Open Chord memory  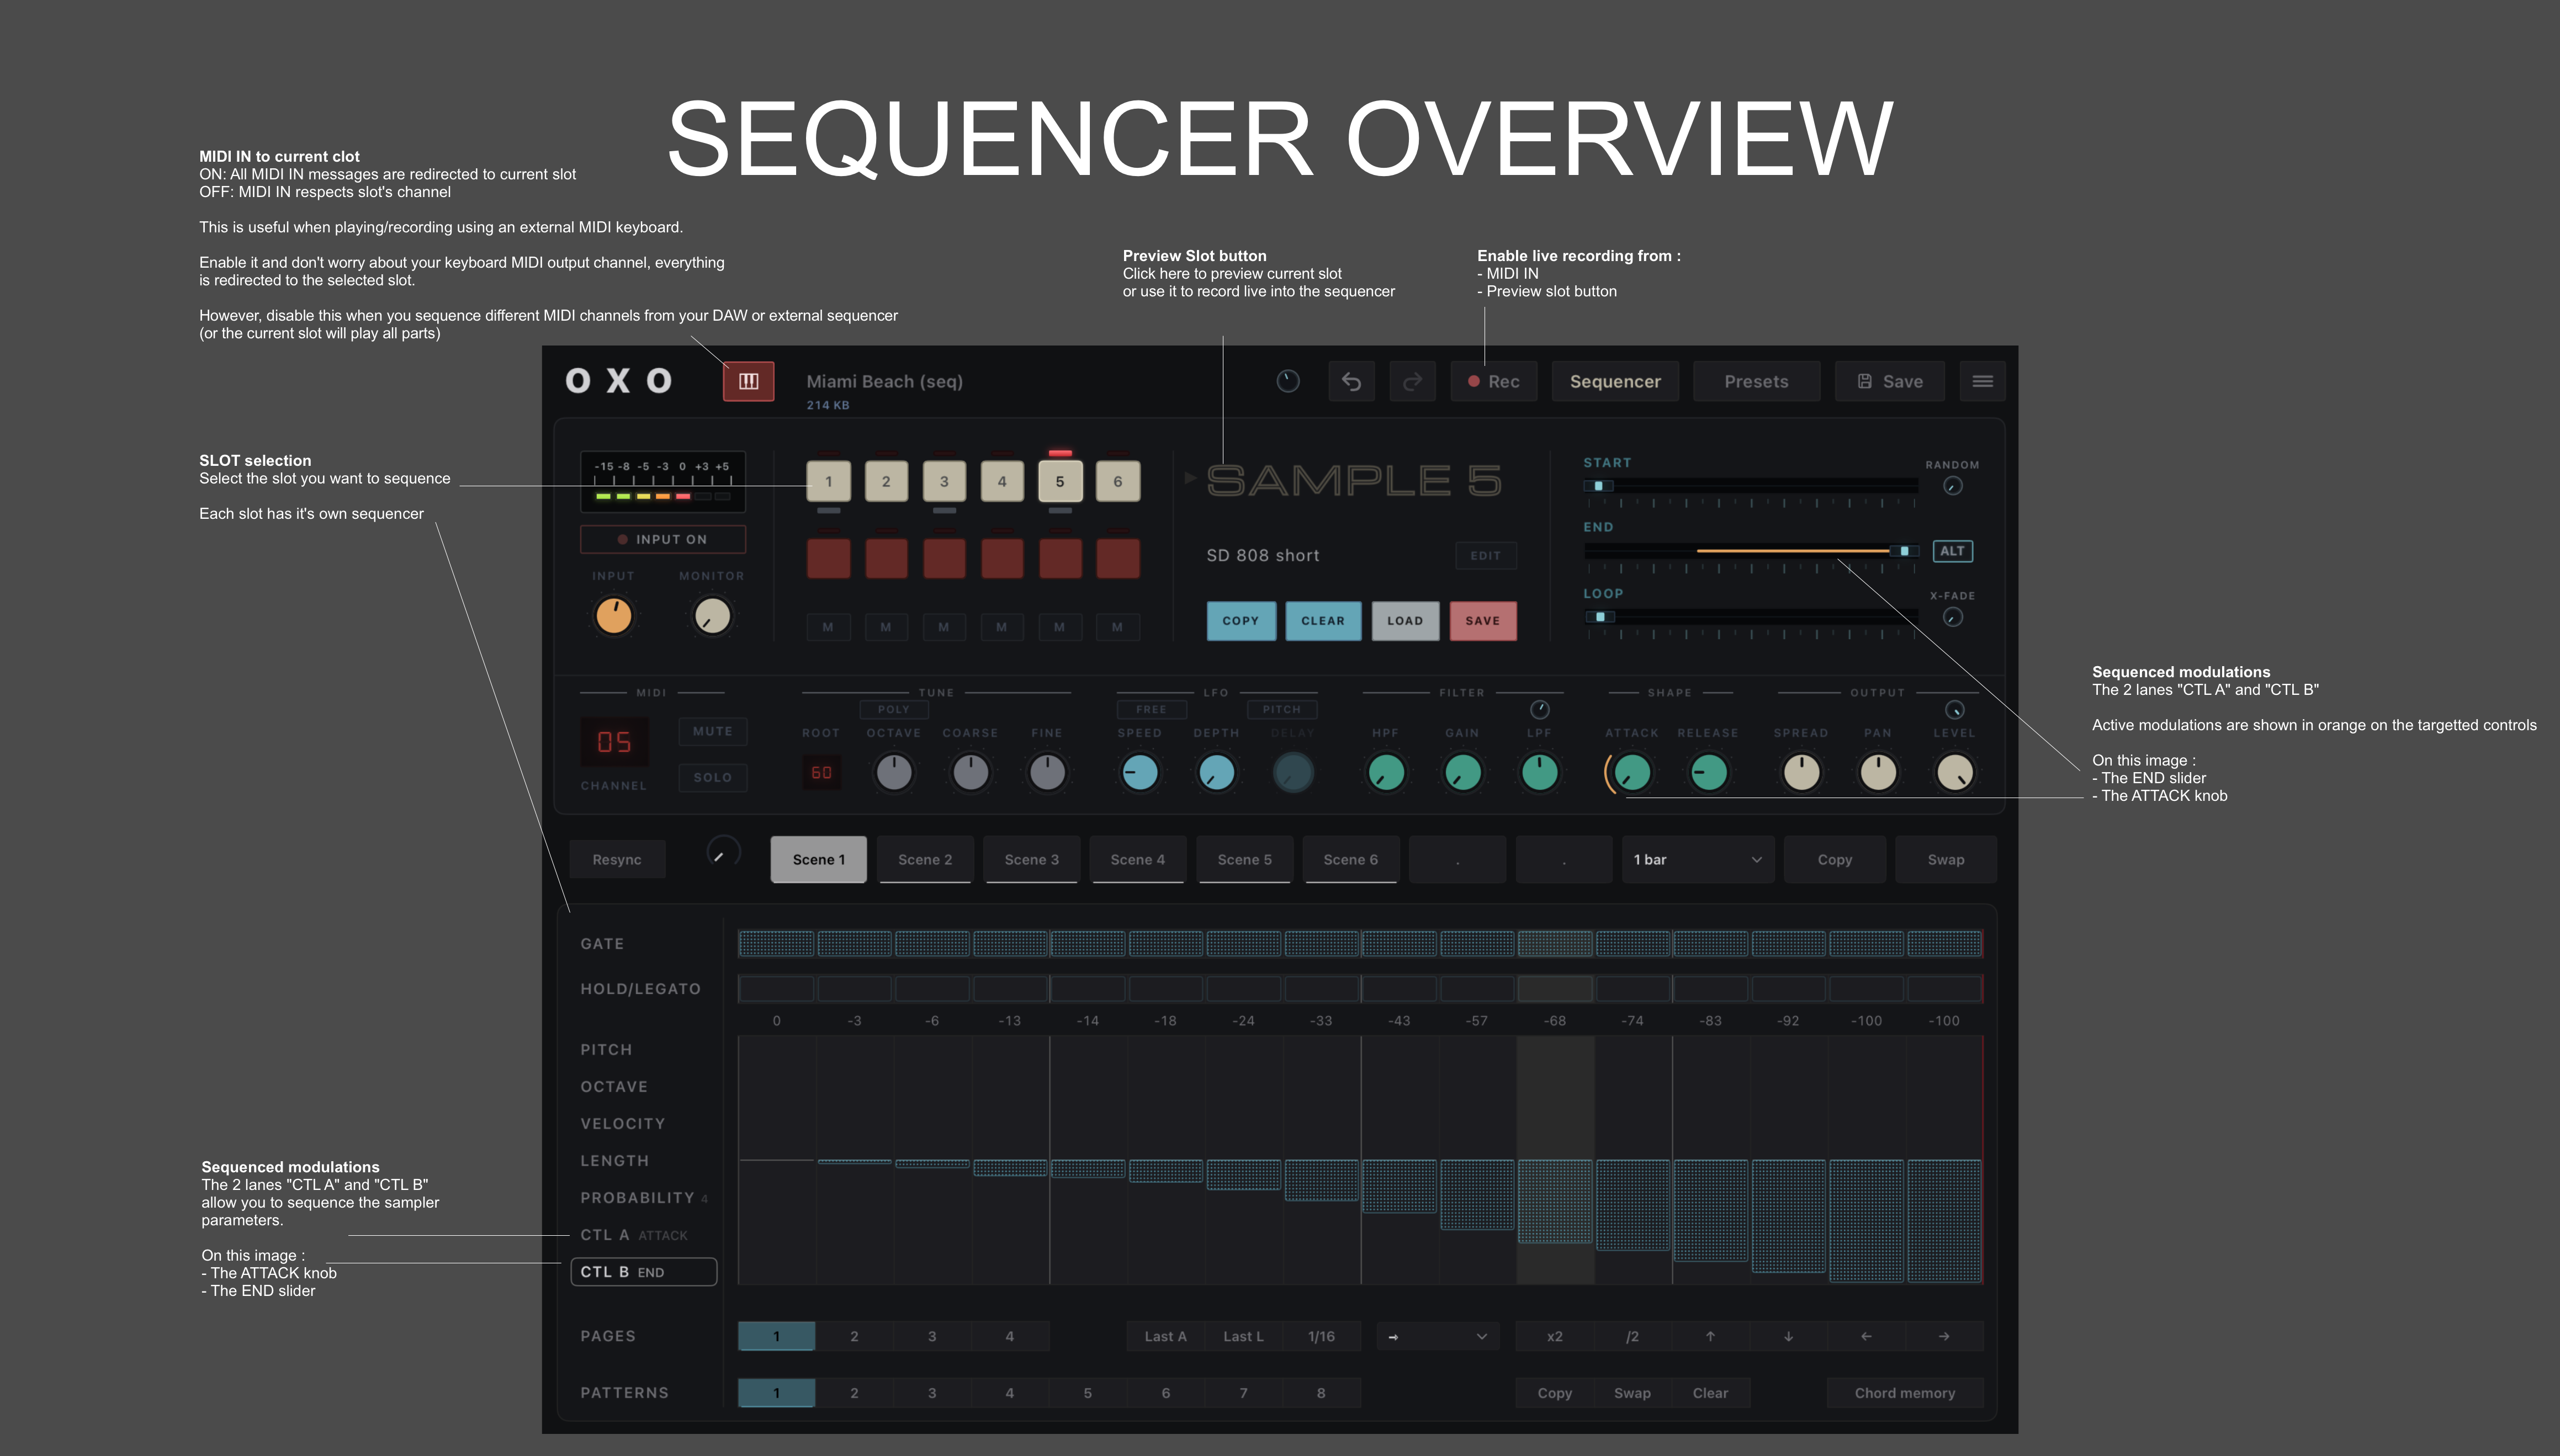(1905, 1393)
